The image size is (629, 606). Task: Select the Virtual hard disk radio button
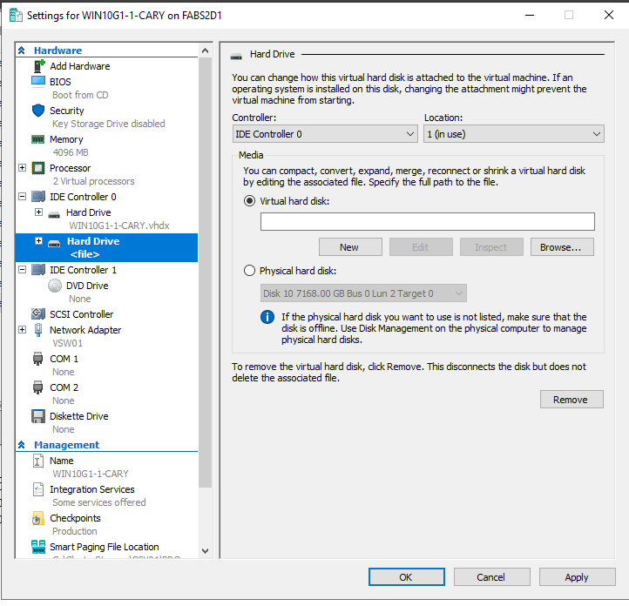[x=251, y=201]
